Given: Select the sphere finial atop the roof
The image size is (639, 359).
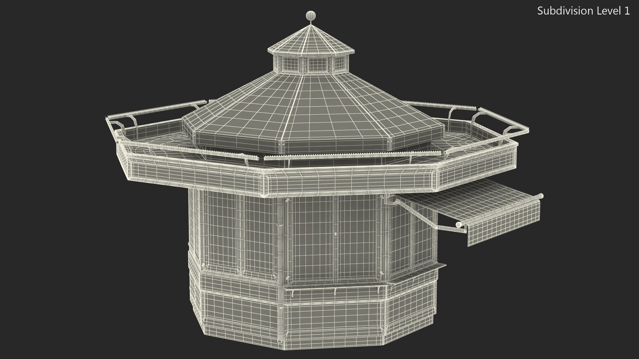Looking at the screenshot, I should point(311,15).
